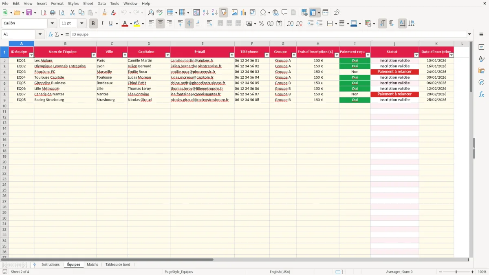Toggle Wrap Text
The width and height of the screenshot is (489, 275).
point(209,24)
